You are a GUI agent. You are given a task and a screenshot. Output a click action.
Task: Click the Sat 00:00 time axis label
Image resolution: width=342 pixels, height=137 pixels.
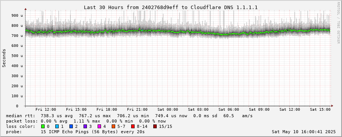(x=168, y=110)
